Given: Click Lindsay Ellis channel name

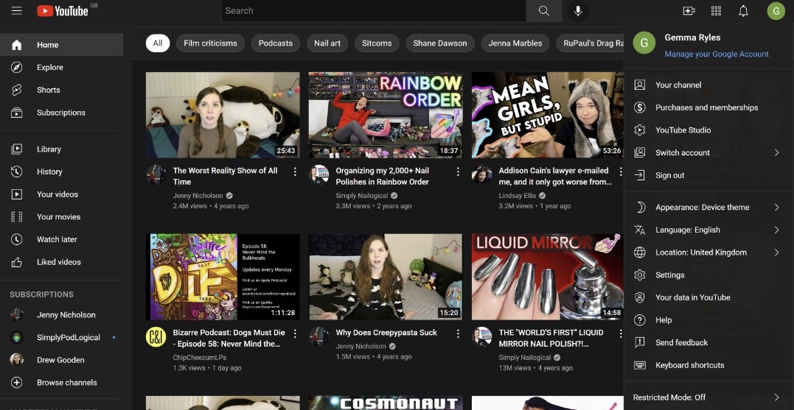Looking at the screenshot, I should pos(518,196).
